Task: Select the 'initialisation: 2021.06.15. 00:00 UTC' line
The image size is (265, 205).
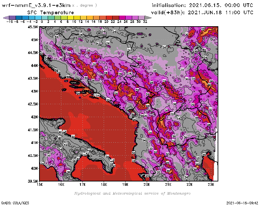Action: (x=202, y=5)
